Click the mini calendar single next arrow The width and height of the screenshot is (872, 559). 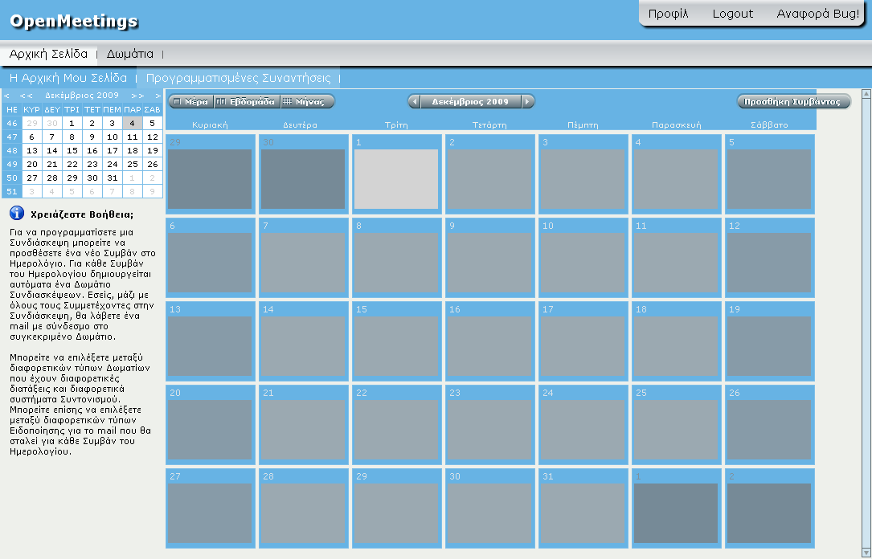(x=158, y=96)
